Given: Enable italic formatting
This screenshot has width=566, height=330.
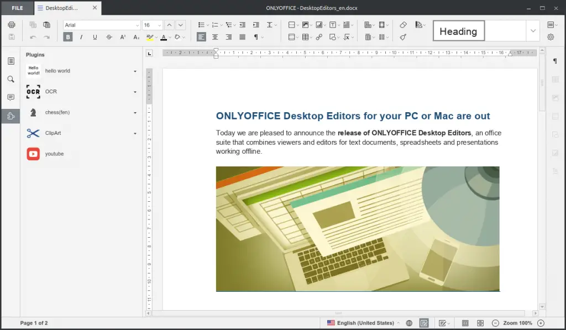Looking at the screenshot, I should coord(81,36).
